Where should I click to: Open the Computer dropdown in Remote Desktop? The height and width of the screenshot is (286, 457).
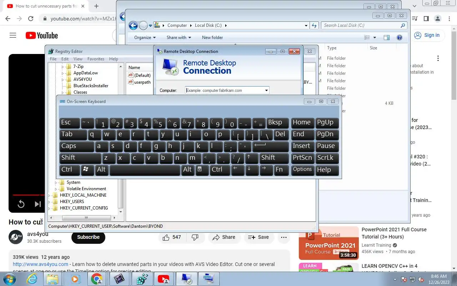[x=266, y=90]
